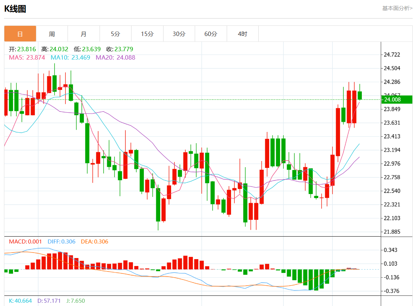Click the 收:23.779 close value
The height and width of the screenshot is (306, 416).
point(120,49)
